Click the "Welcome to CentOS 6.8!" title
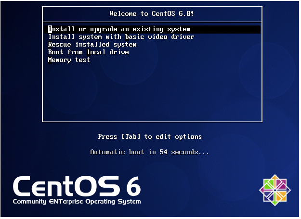Screen dimensions: 301x219 tap(152, 13)
